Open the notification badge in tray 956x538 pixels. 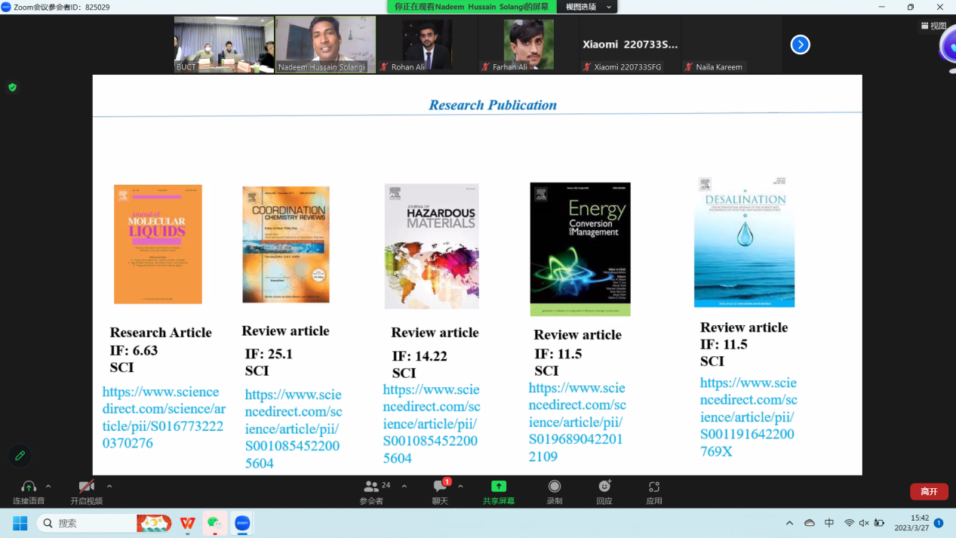pos(939,523)
